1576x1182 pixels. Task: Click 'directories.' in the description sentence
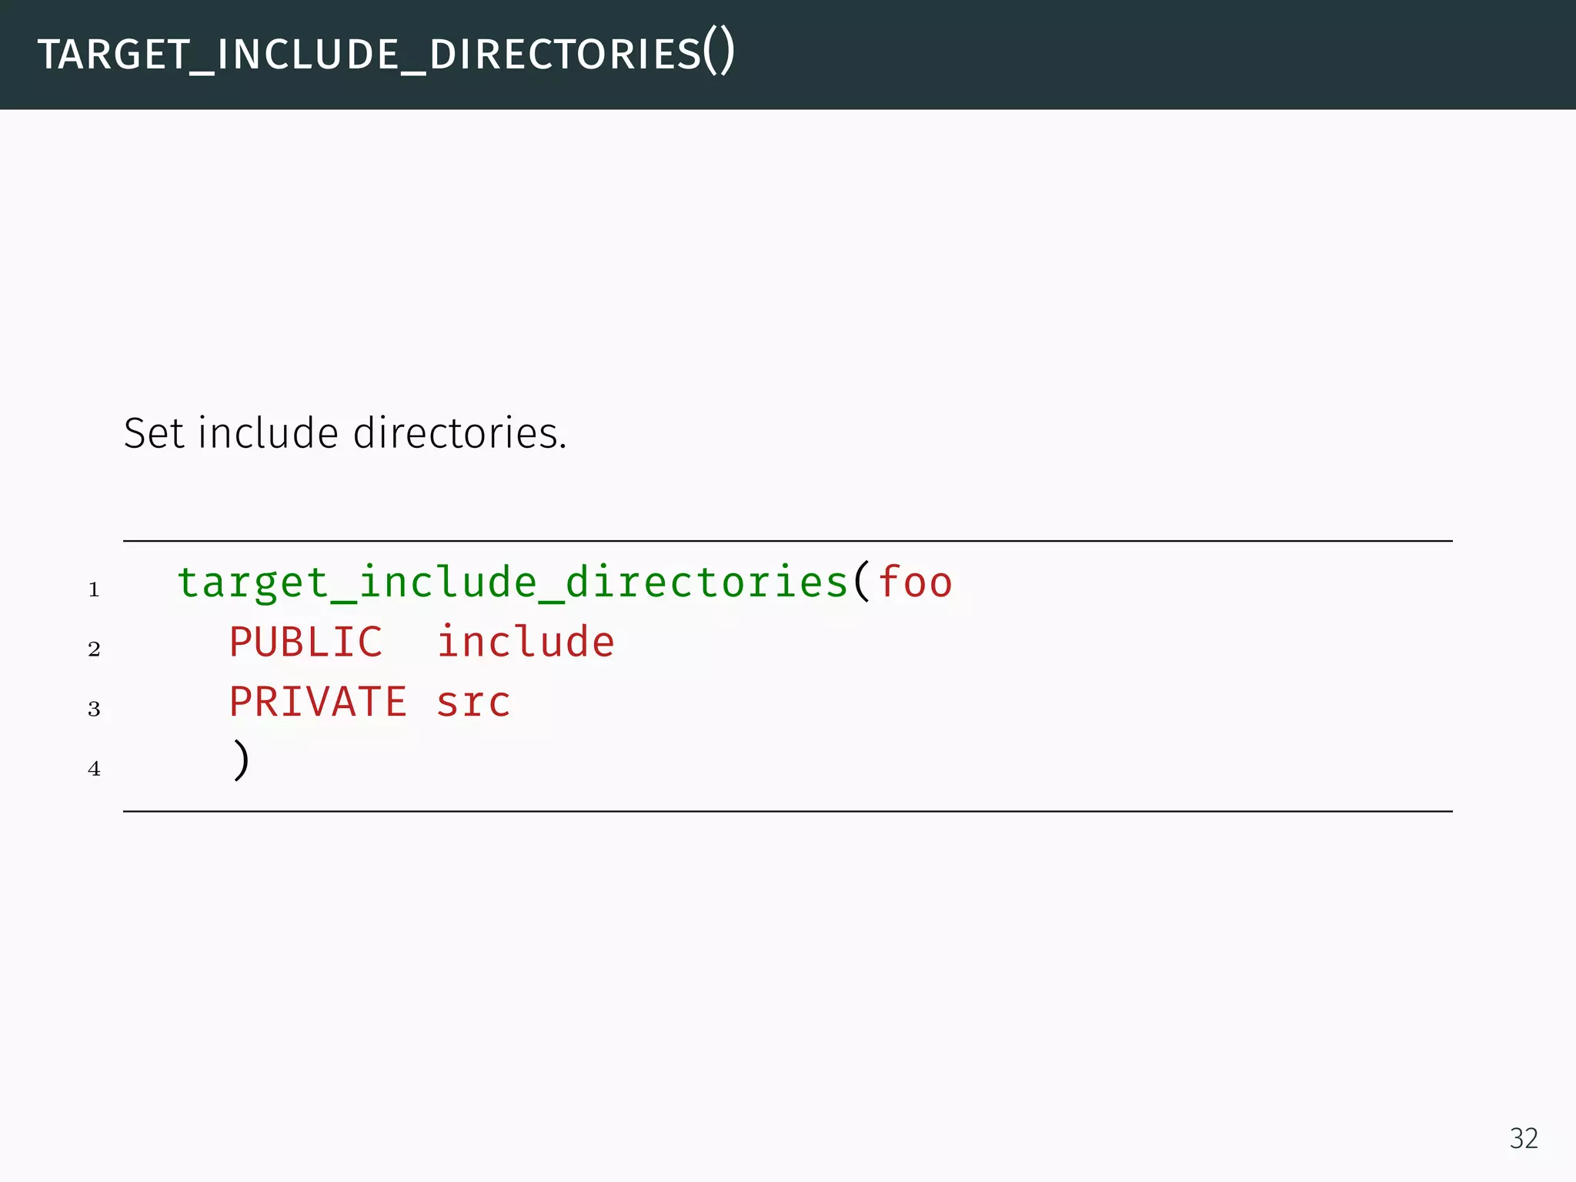point(459,433)
